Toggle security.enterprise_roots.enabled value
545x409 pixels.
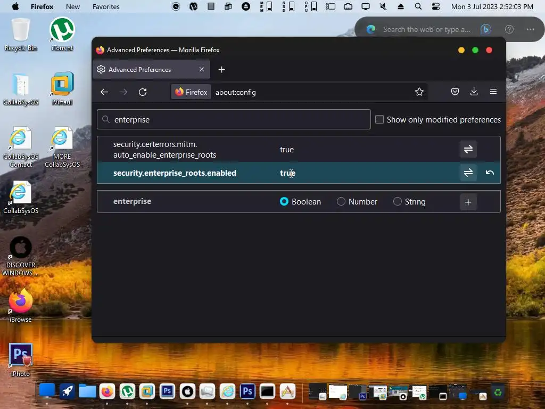tap(468, 173)
